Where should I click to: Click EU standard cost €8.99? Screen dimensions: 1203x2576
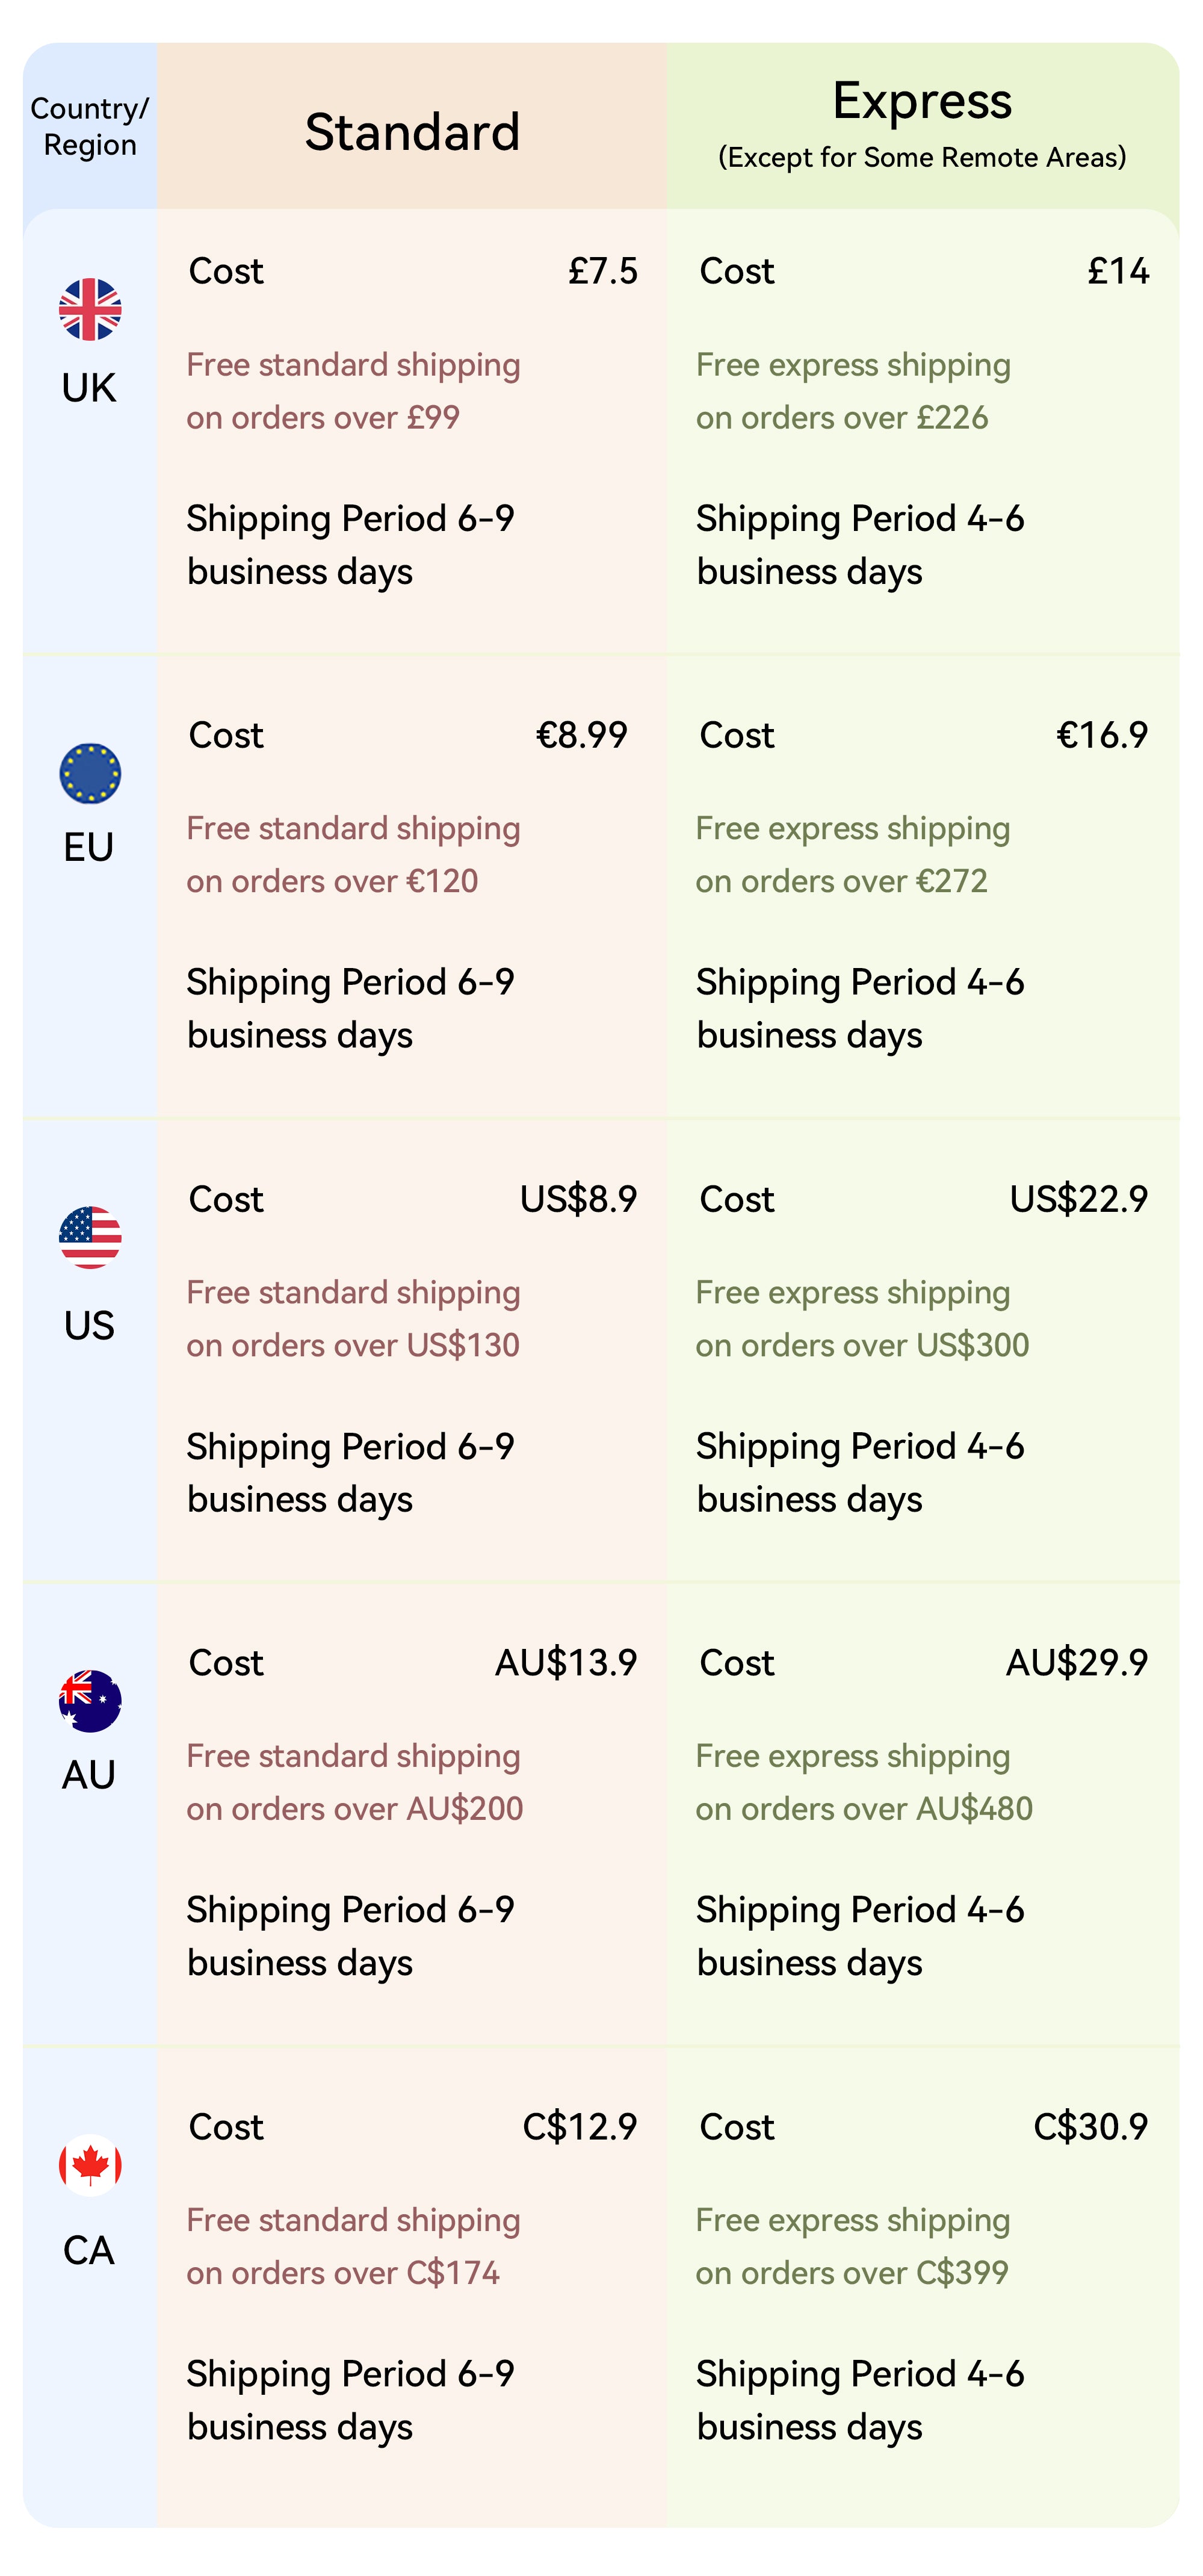pos(581,735)
